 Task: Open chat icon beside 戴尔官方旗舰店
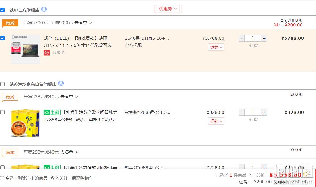coord(44,9)
